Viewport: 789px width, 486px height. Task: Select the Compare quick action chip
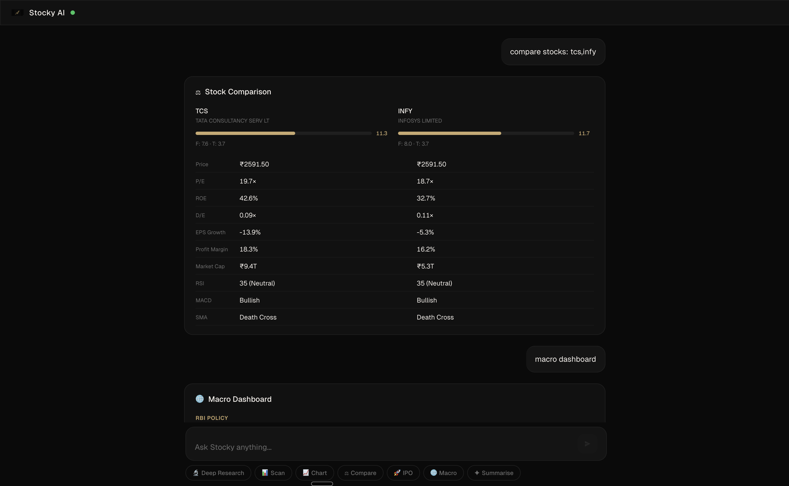click(360, 473)
